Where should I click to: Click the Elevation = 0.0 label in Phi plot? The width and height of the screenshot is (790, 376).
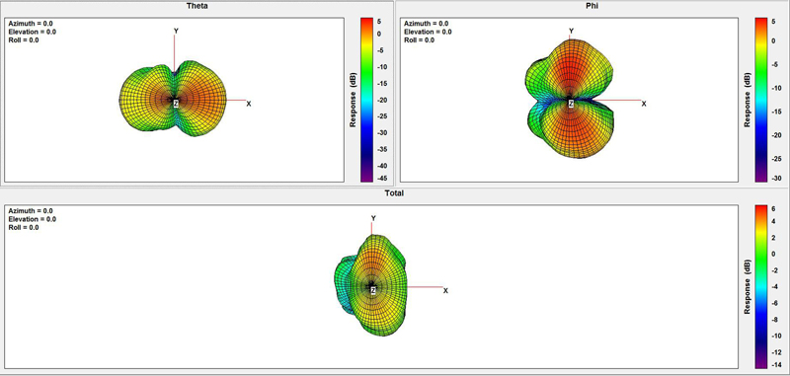[428, 32]
